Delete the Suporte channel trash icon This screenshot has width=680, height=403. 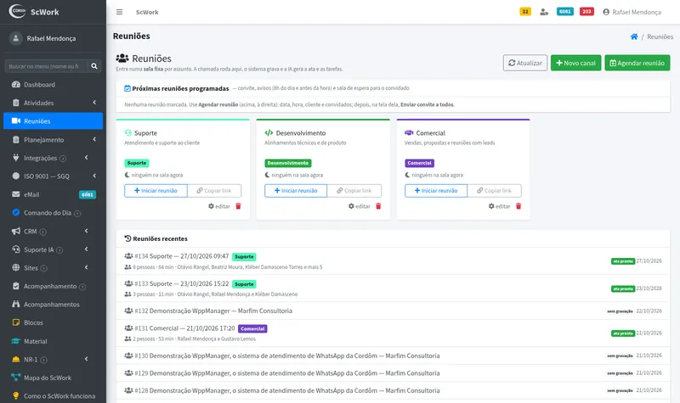click(238, 206)
